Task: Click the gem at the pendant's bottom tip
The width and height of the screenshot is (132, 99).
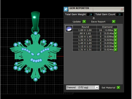Action: (35, 79)
